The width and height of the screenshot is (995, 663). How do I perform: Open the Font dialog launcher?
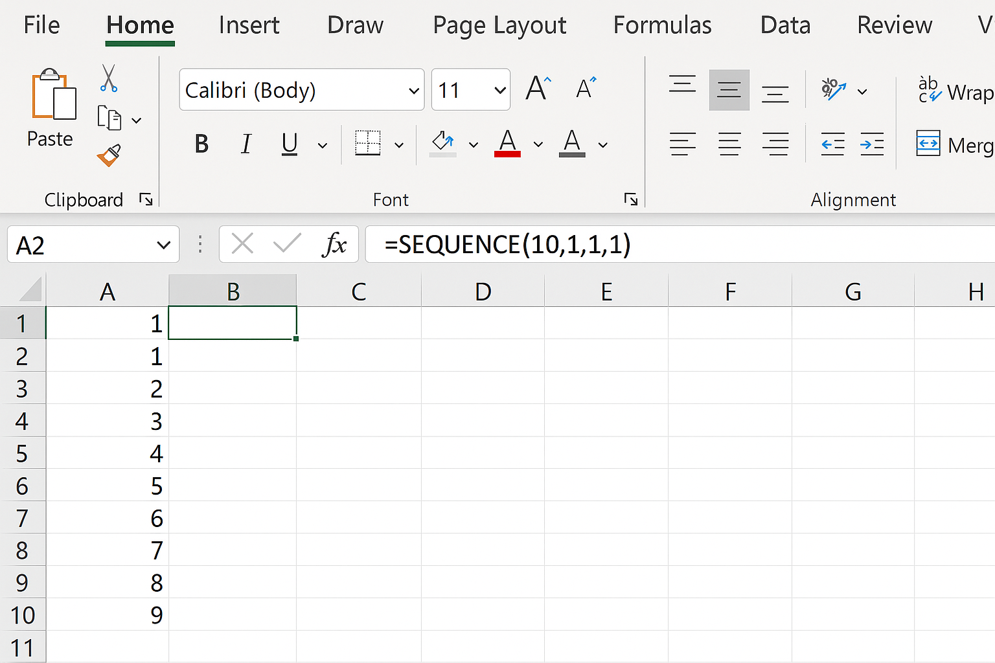(x=630, y=199)
